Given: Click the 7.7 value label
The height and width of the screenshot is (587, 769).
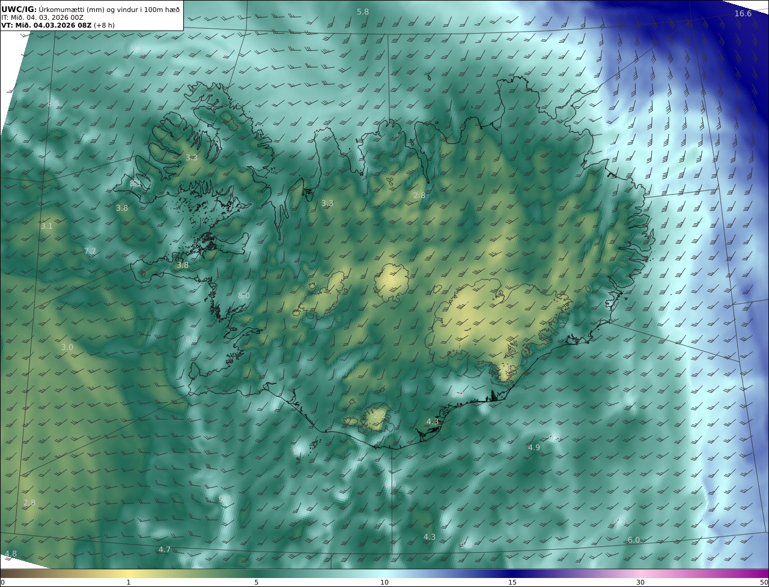Looking at the screenshot, I should point(90,251).
